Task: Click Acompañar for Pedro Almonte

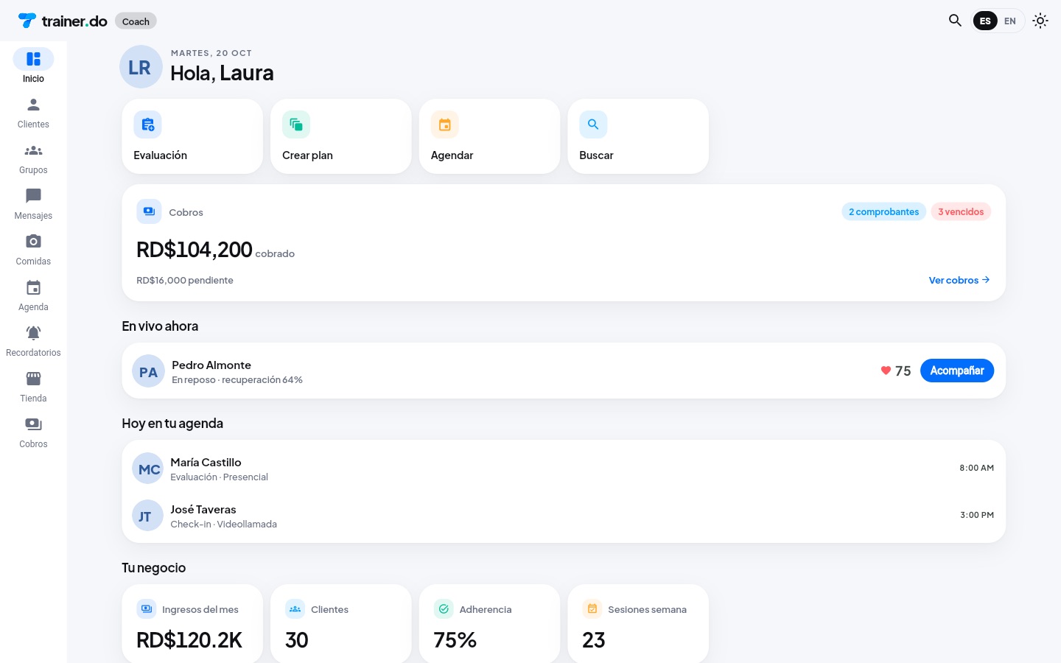Action: click(x=957, y=371)
